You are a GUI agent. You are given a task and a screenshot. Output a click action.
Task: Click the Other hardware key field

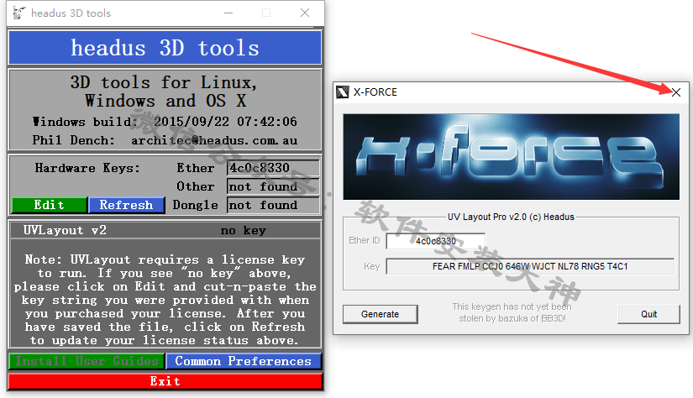click(x=273, y=186)
